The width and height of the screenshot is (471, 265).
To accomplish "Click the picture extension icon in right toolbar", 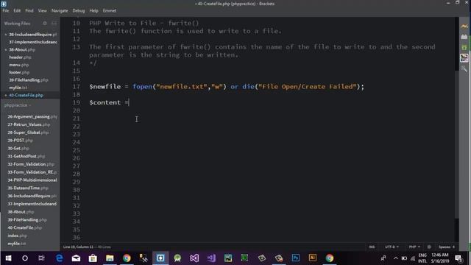I will pyautogui.click(x=464, y=58).
